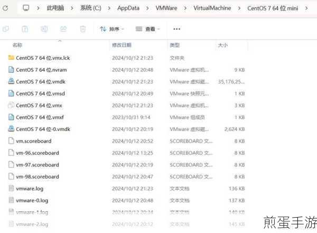This screenshot has width=317, height=233.
Task: Select file name vmware.log
Action: 30,189
